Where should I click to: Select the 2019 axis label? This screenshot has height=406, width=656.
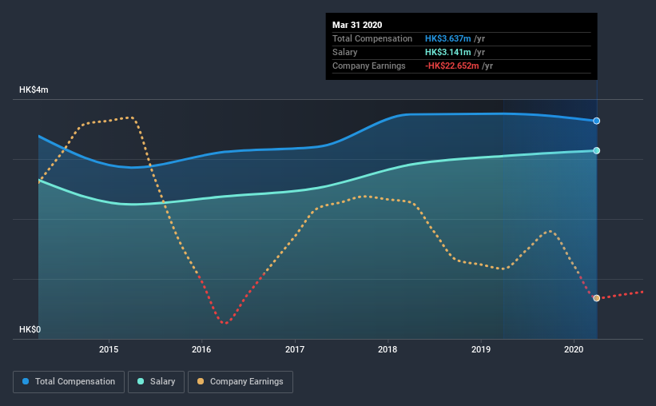click(481, 349)
